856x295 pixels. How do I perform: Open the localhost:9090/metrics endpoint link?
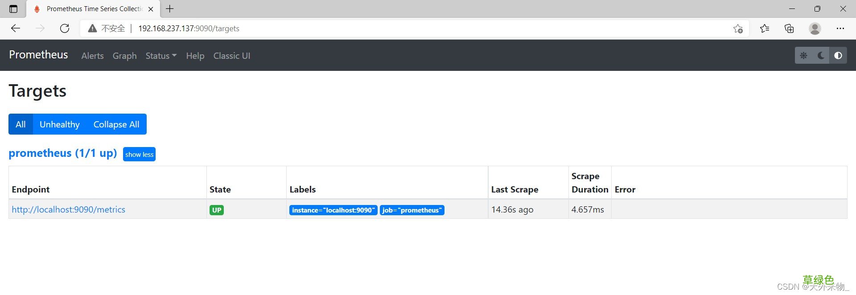tap(68, 209)
